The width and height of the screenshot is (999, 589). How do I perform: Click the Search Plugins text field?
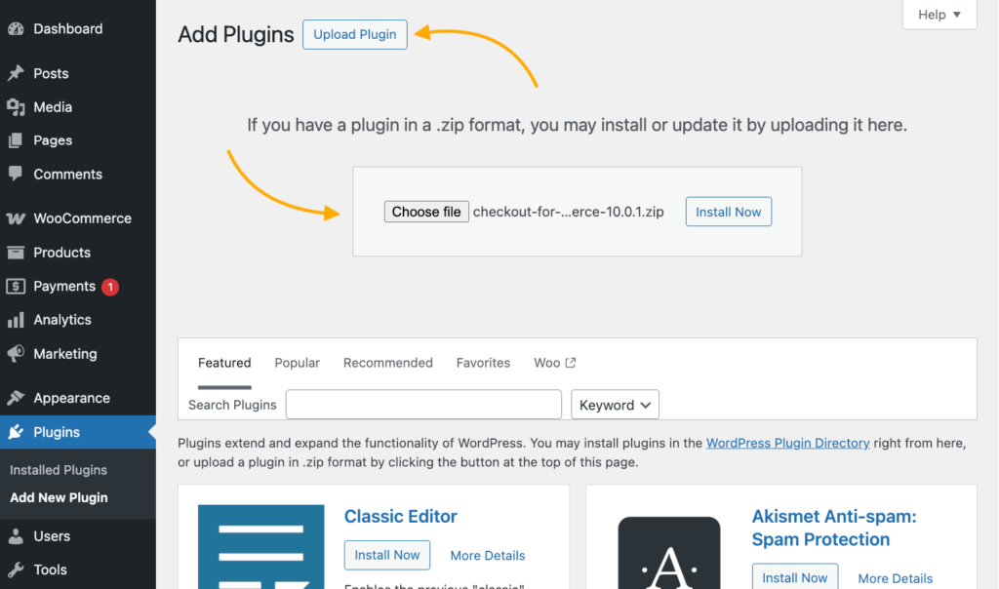pyautogui.click(x=423, y=405)
